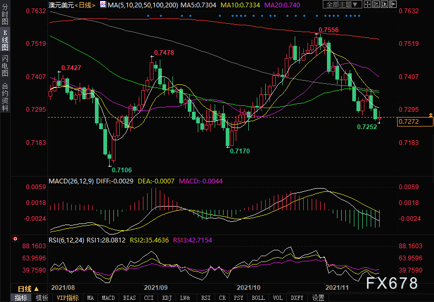The width and height of the screenshot is (434, 302).
Task: Switch to 分时图 view in sidebar
Action: coord(5,14)
